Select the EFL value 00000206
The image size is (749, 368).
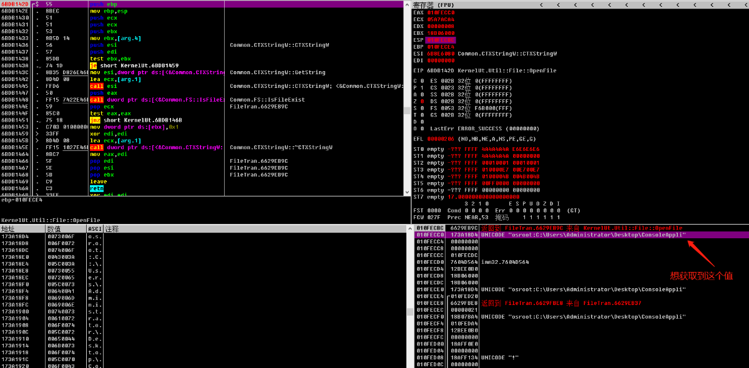pyautogui.click(x=441, y=139)
